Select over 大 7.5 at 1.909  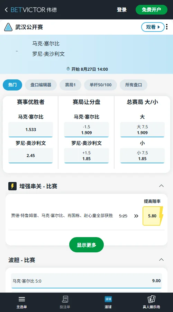143,130
